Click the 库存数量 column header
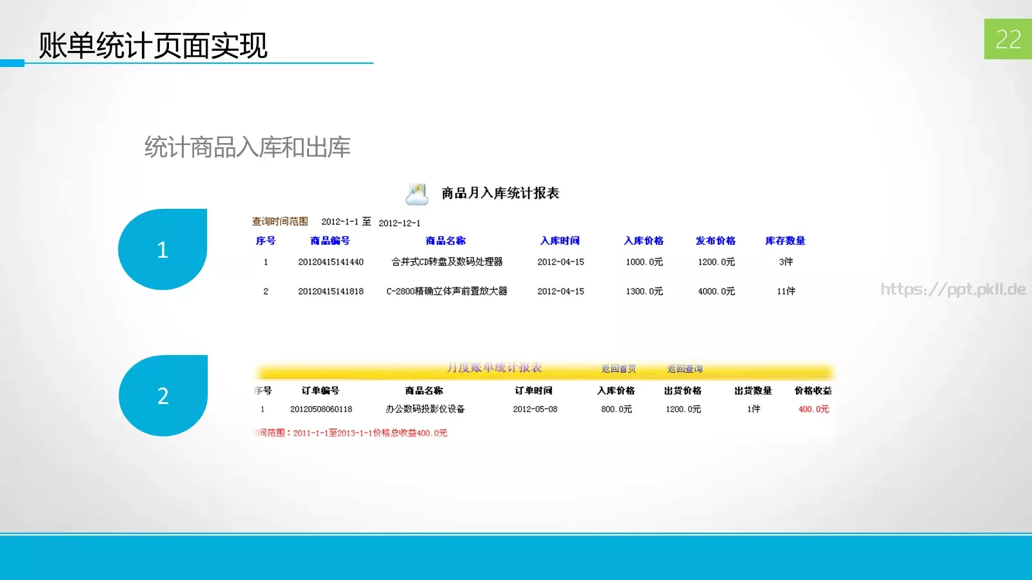Image resolution: width=1032 pixels, height=580 pixels. point(785,240)
